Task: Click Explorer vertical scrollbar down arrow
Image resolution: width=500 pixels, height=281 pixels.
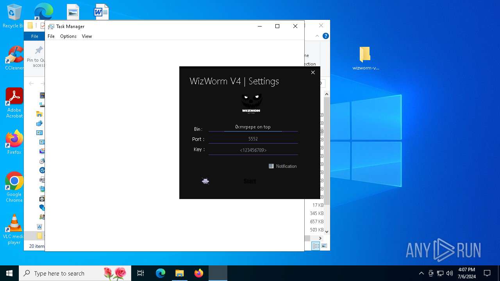Action: [327, 231]
